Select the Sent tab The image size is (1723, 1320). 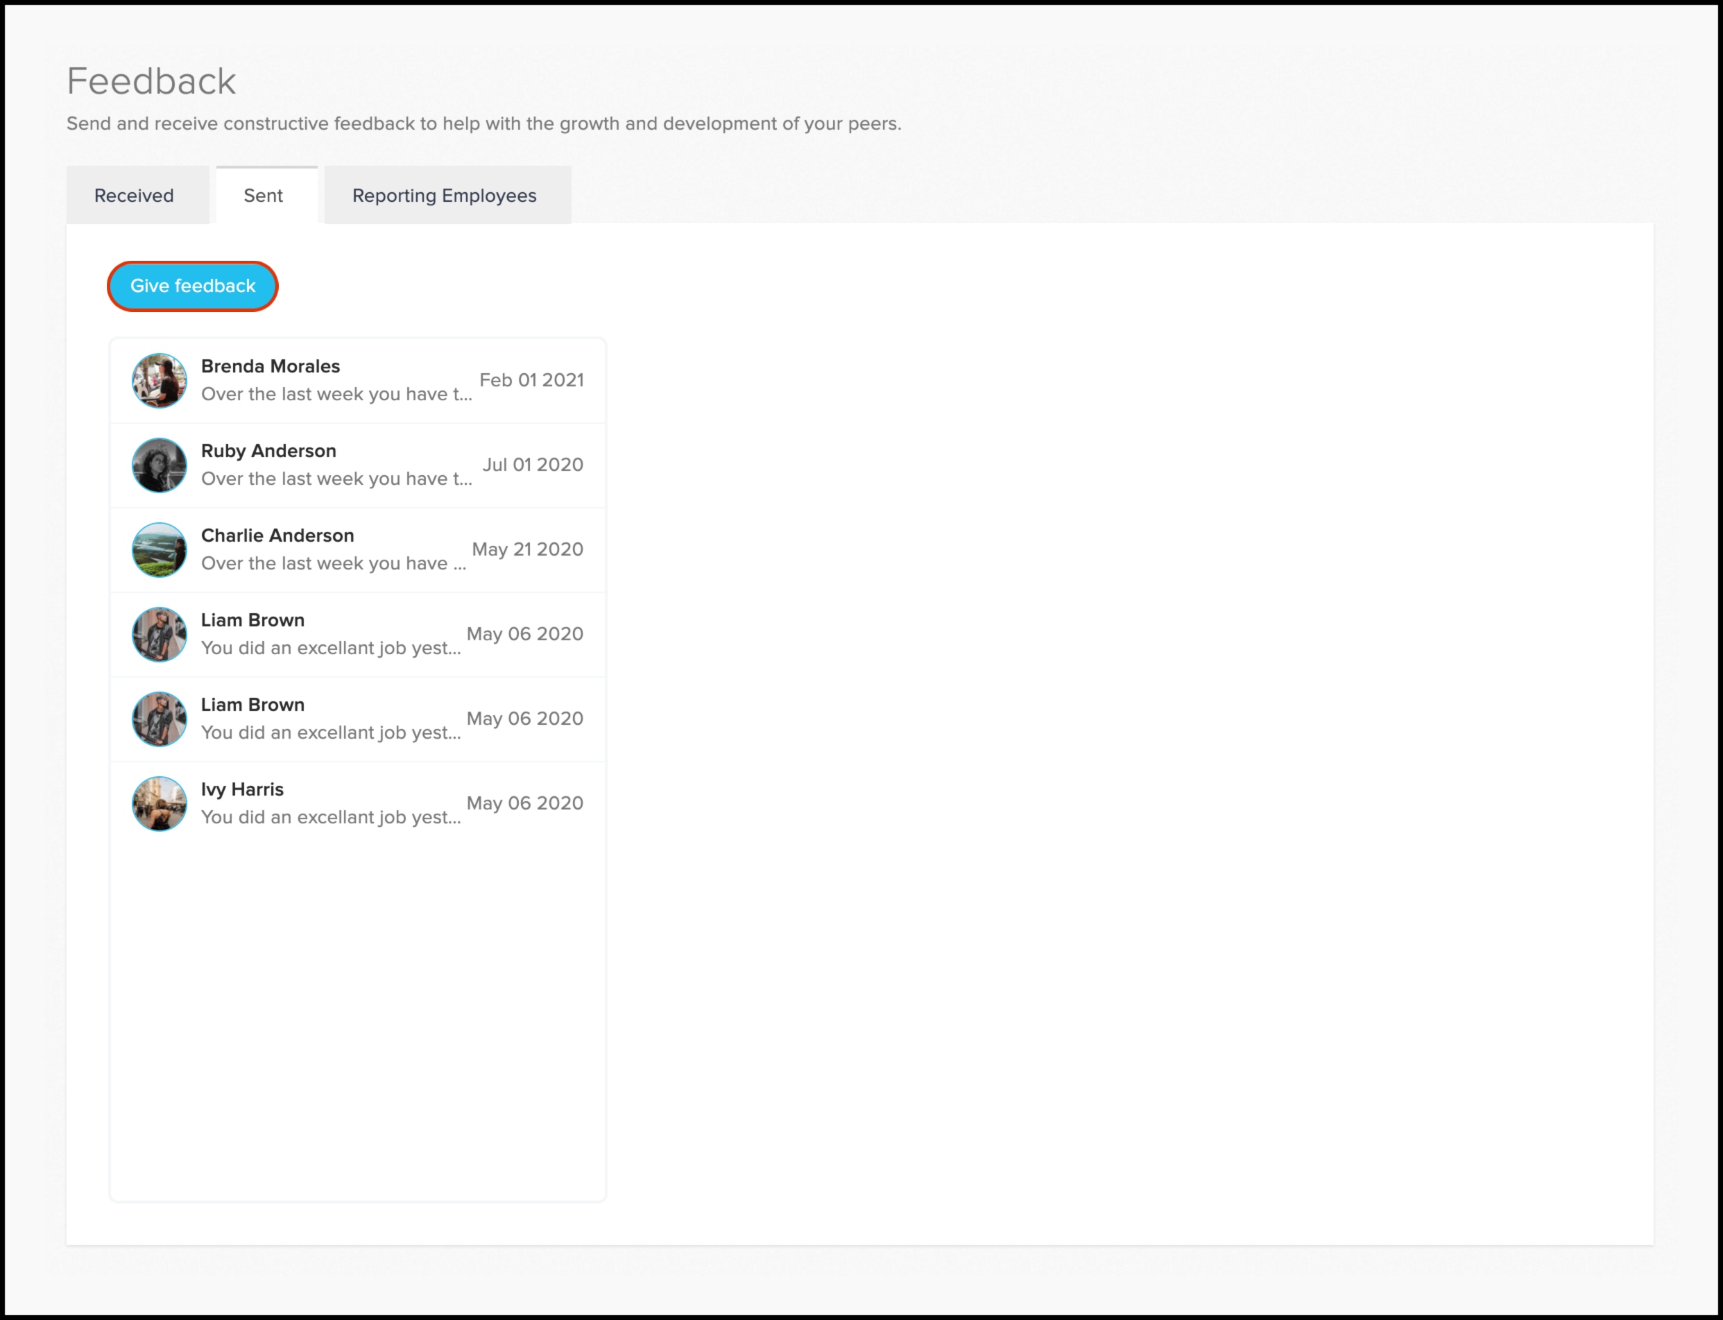click(x=263, y=196)
